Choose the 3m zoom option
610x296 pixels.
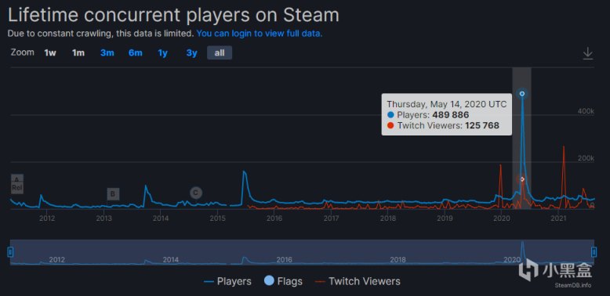coord(107,52)
